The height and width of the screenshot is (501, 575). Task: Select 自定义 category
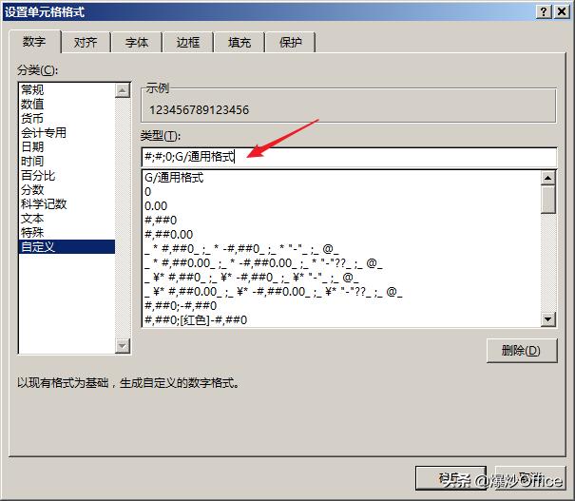(x=67, y=247)
